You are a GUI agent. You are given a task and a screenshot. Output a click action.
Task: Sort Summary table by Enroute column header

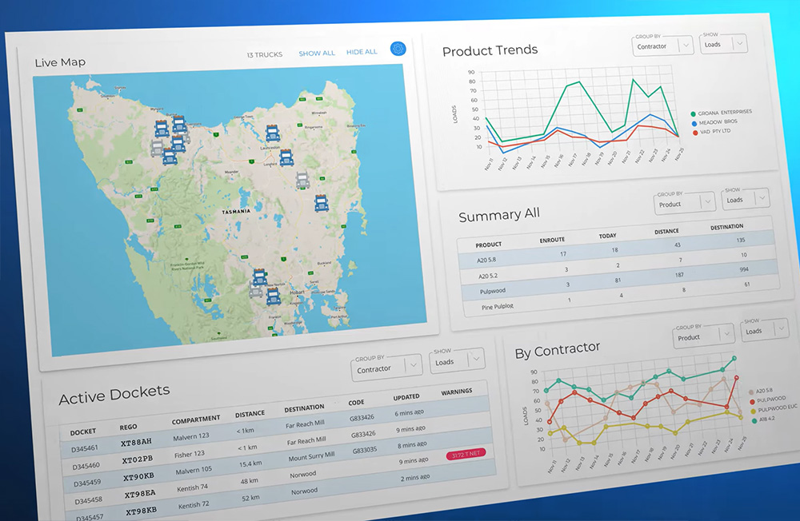(553, 240)
